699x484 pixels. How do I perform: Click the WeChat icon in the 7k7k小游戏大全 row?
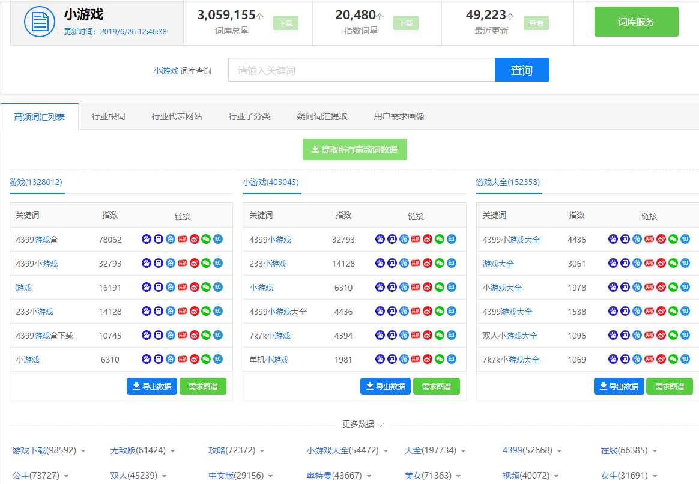pos(673,359)
